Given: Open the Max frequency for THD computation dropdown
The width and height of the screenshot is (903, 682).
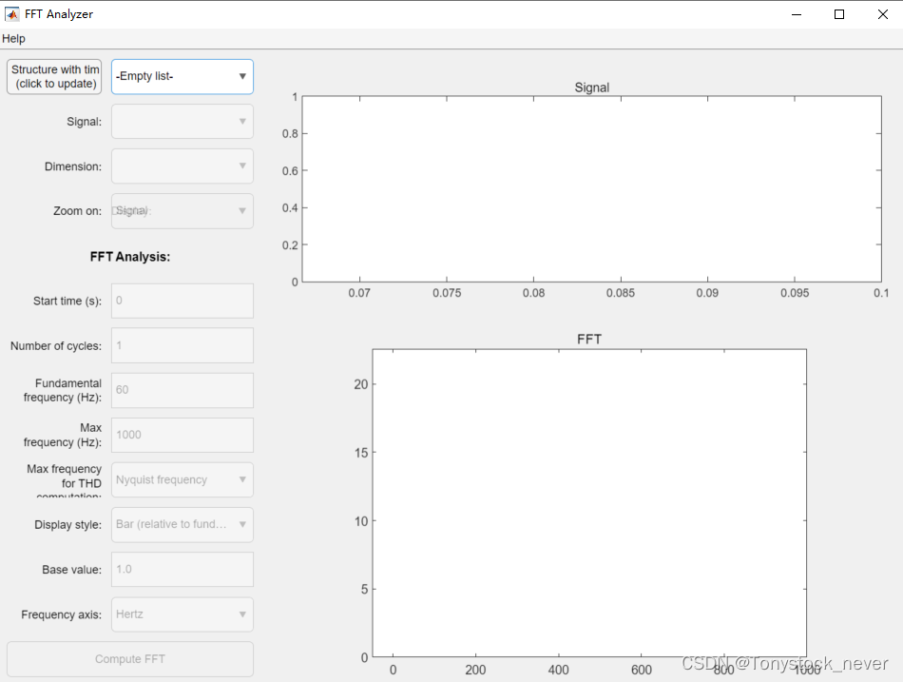Looking at the screenshot, I should coord(182,479).
